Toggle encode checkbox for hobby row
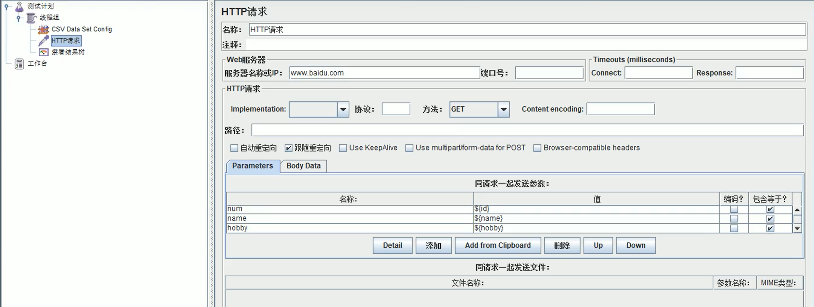This screenshot has width=814, height=307. (x=734, y=228)
